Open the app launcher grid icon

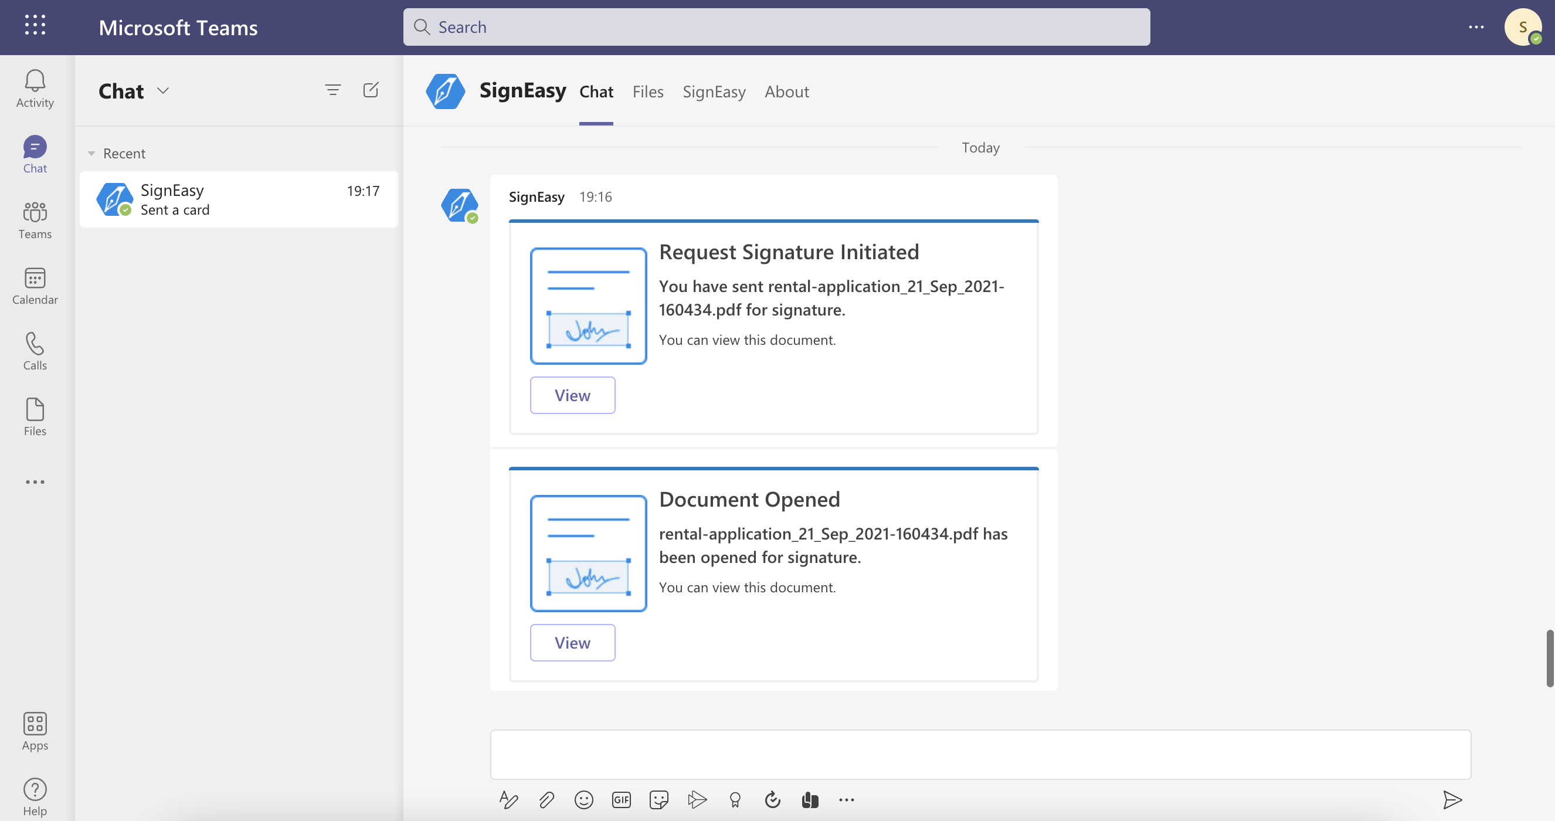click(35, 25)
